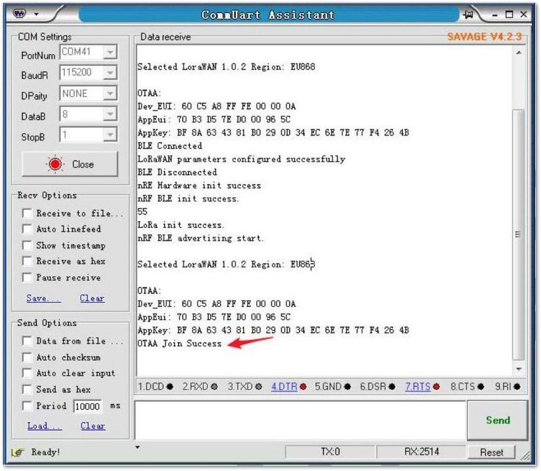
Task: Toggle Auto checksum checkbox
Action: tap(27, 357)
